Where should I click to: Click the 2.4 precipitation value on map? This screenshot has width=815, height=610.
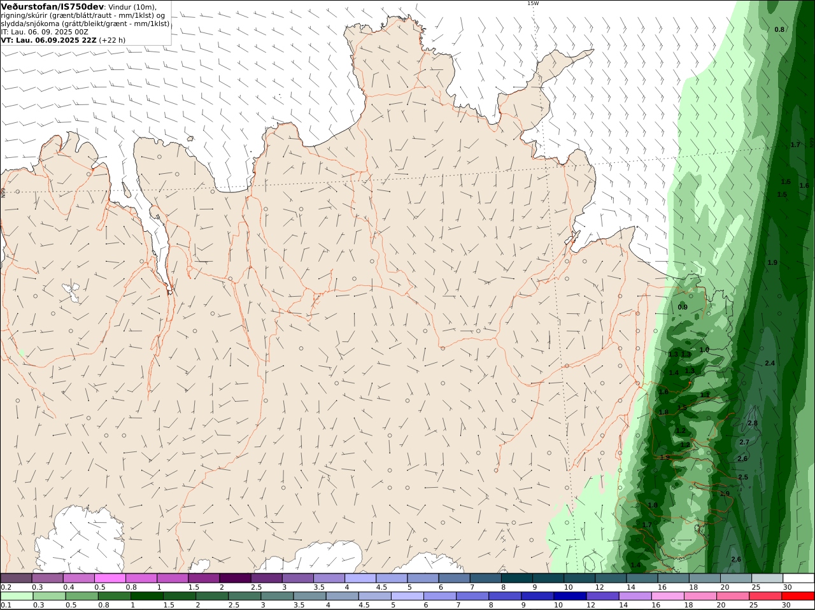pyautogui.click(x=770, y=363)
